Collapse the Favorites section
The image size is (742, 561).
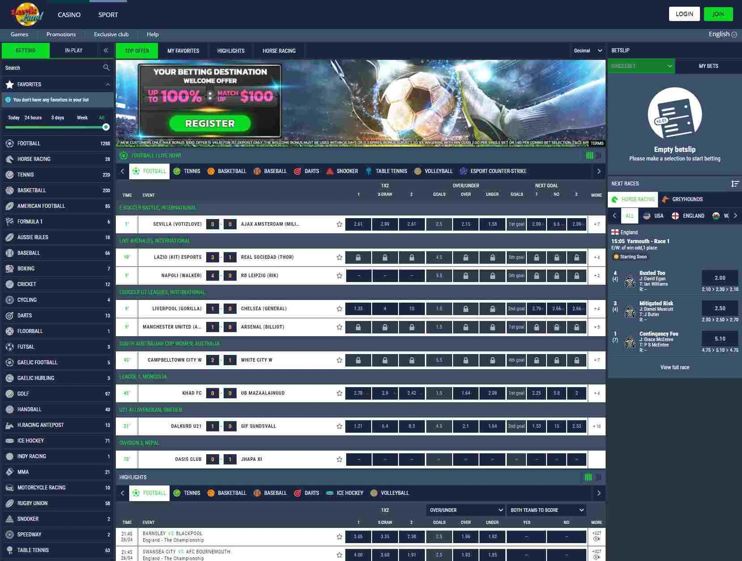108,84
